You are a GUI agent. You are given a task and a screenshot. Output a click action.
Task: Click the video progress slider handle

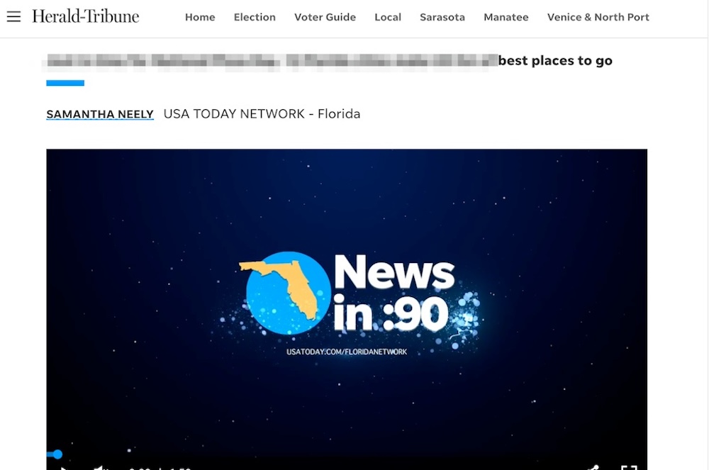pos(57,454)
